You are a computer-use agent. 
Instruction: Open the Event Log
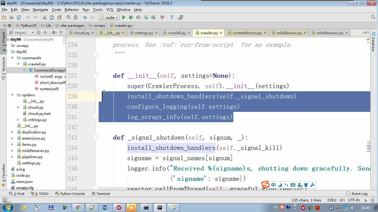click(357, 194)
